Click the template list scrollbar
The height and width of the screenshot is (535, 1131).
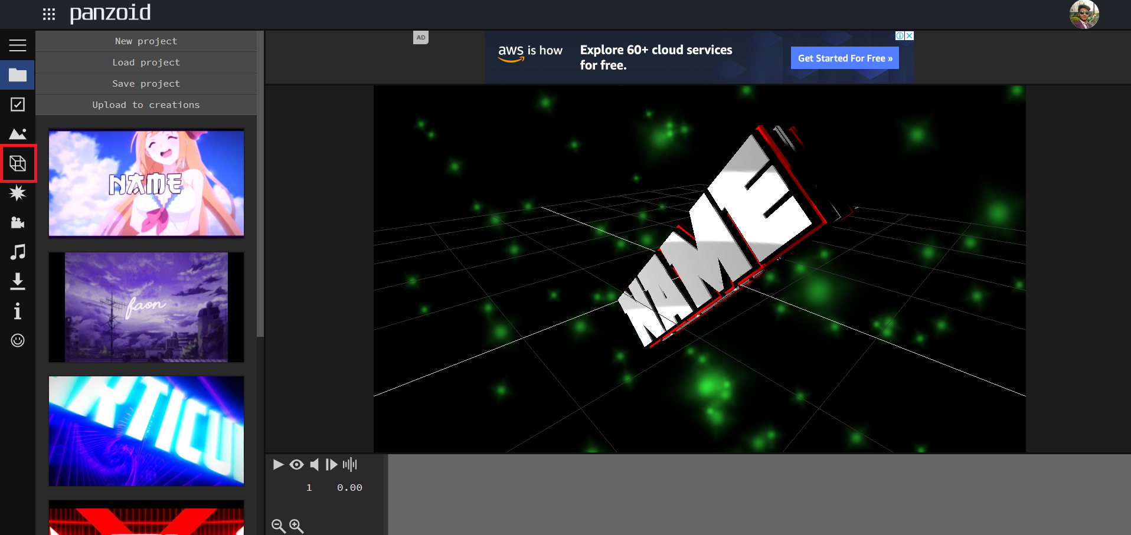[x=260, y=184]
